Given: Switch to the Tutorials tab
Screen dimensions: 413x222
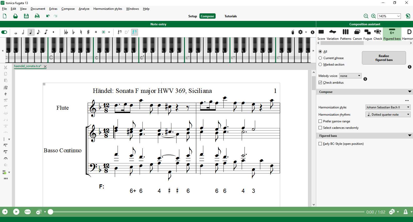Looking at the screenshot, I should [x=231, y=16].
